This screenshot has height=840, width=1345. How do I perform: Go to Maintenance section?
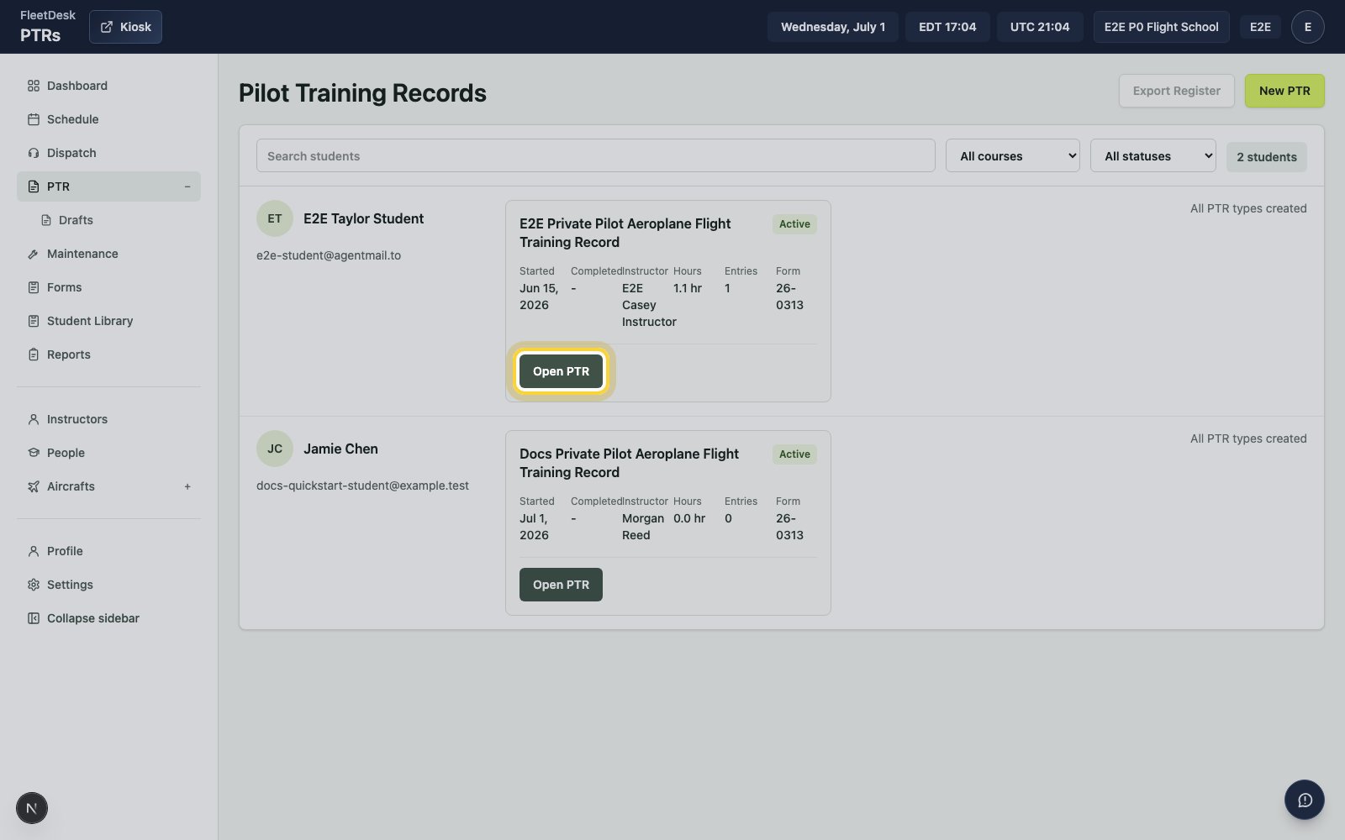[108, 254]
